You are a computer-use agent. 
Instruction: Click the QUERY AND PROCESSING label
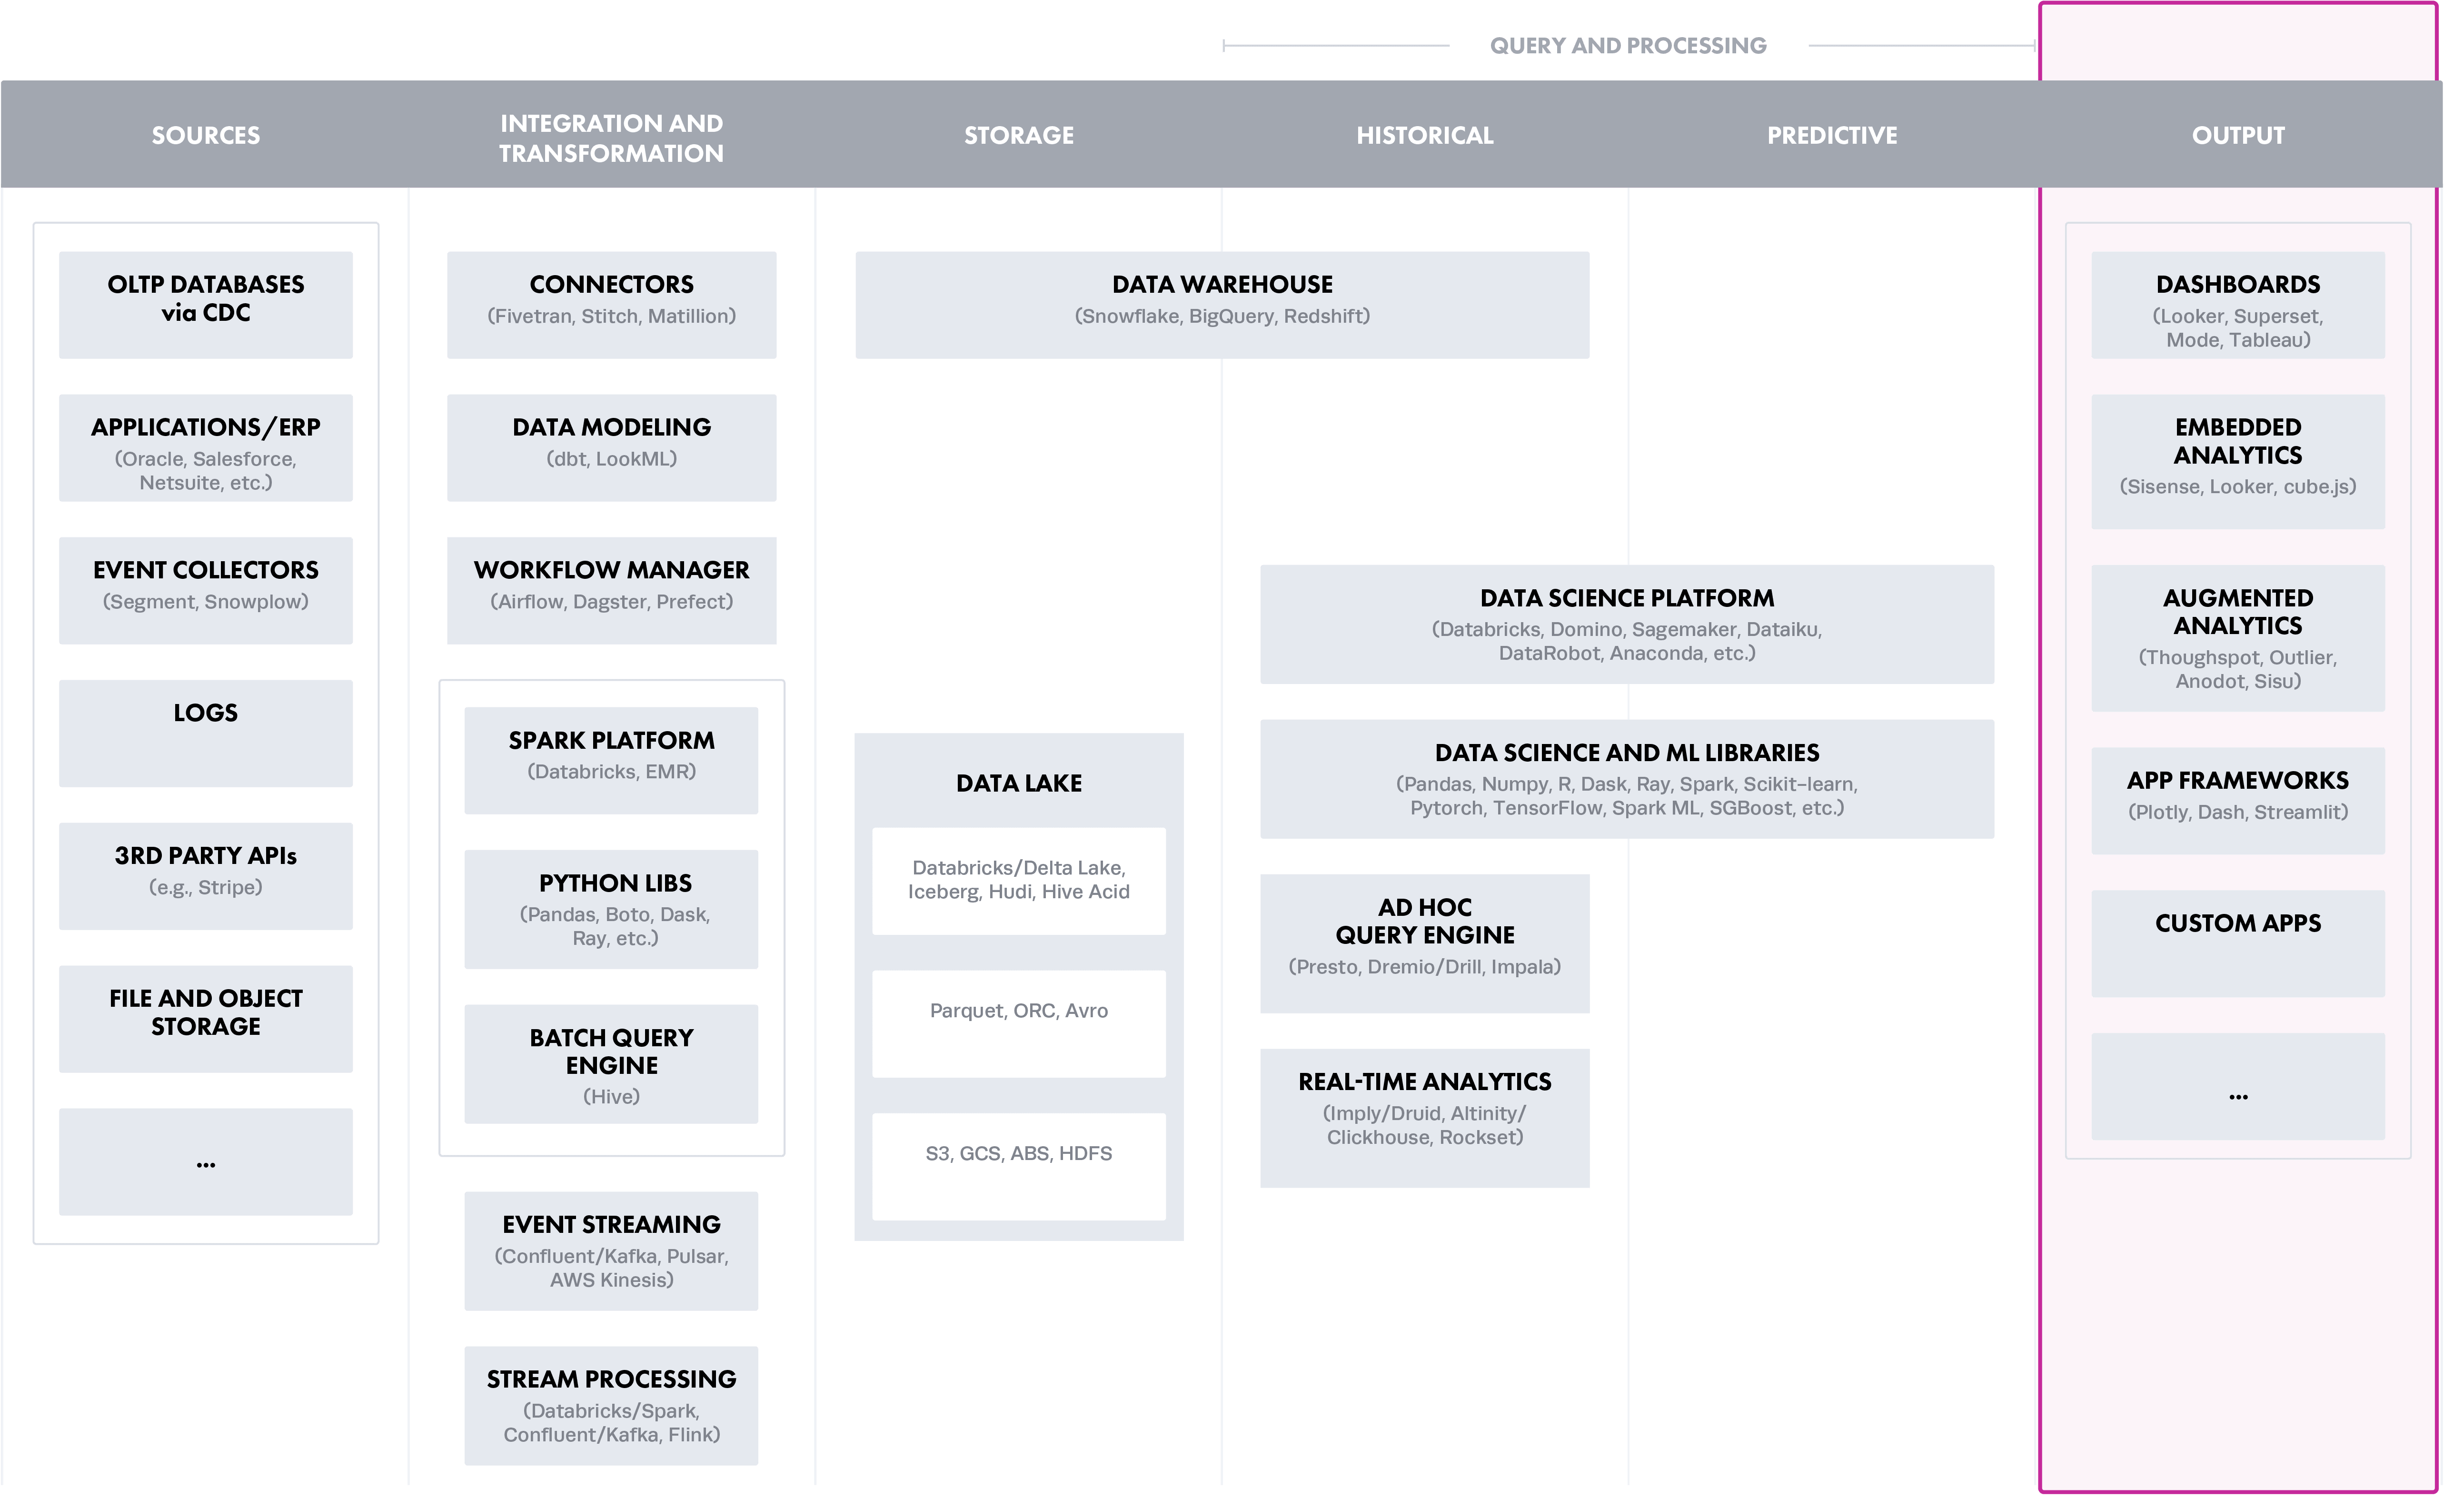coord(1629,46)
